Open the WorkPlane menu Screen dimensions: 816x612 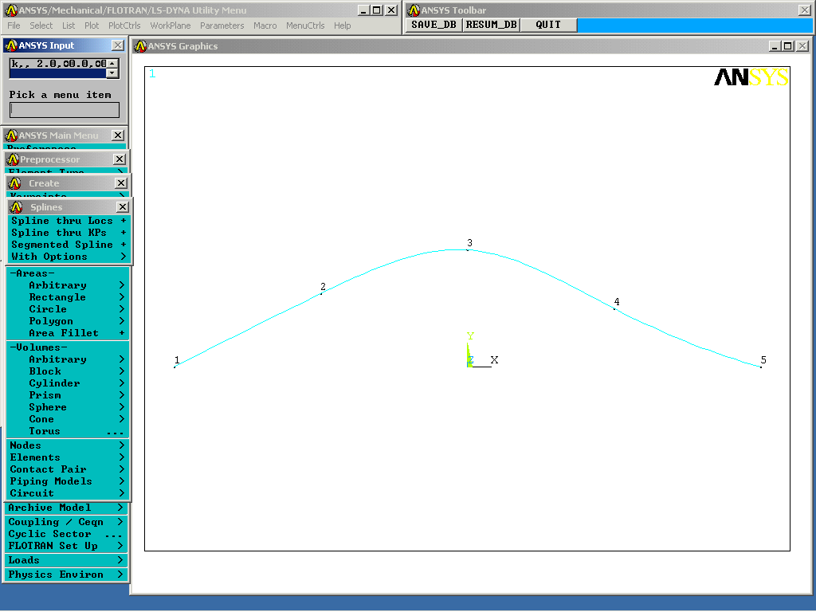point(171,25)
